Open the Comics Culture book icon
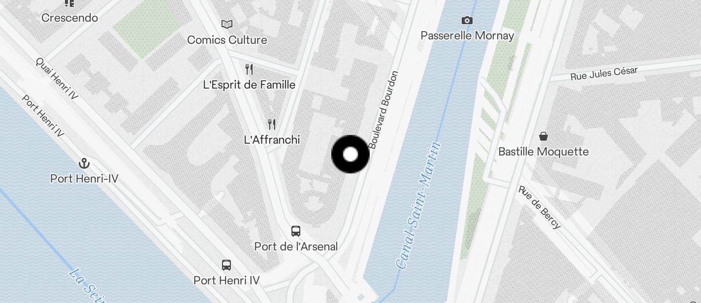701x303 pixels. [227, 24]
